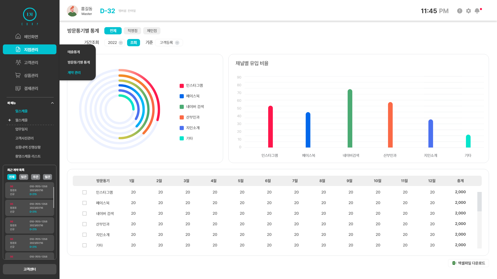Select 계약 관리 in the submenu
This screenshot has width=497, height=279.
pyautogui.click(x=74, y=73)
